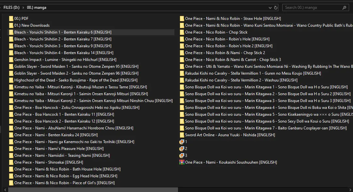
Task: Select the archive file named 2
Action: 184,149
